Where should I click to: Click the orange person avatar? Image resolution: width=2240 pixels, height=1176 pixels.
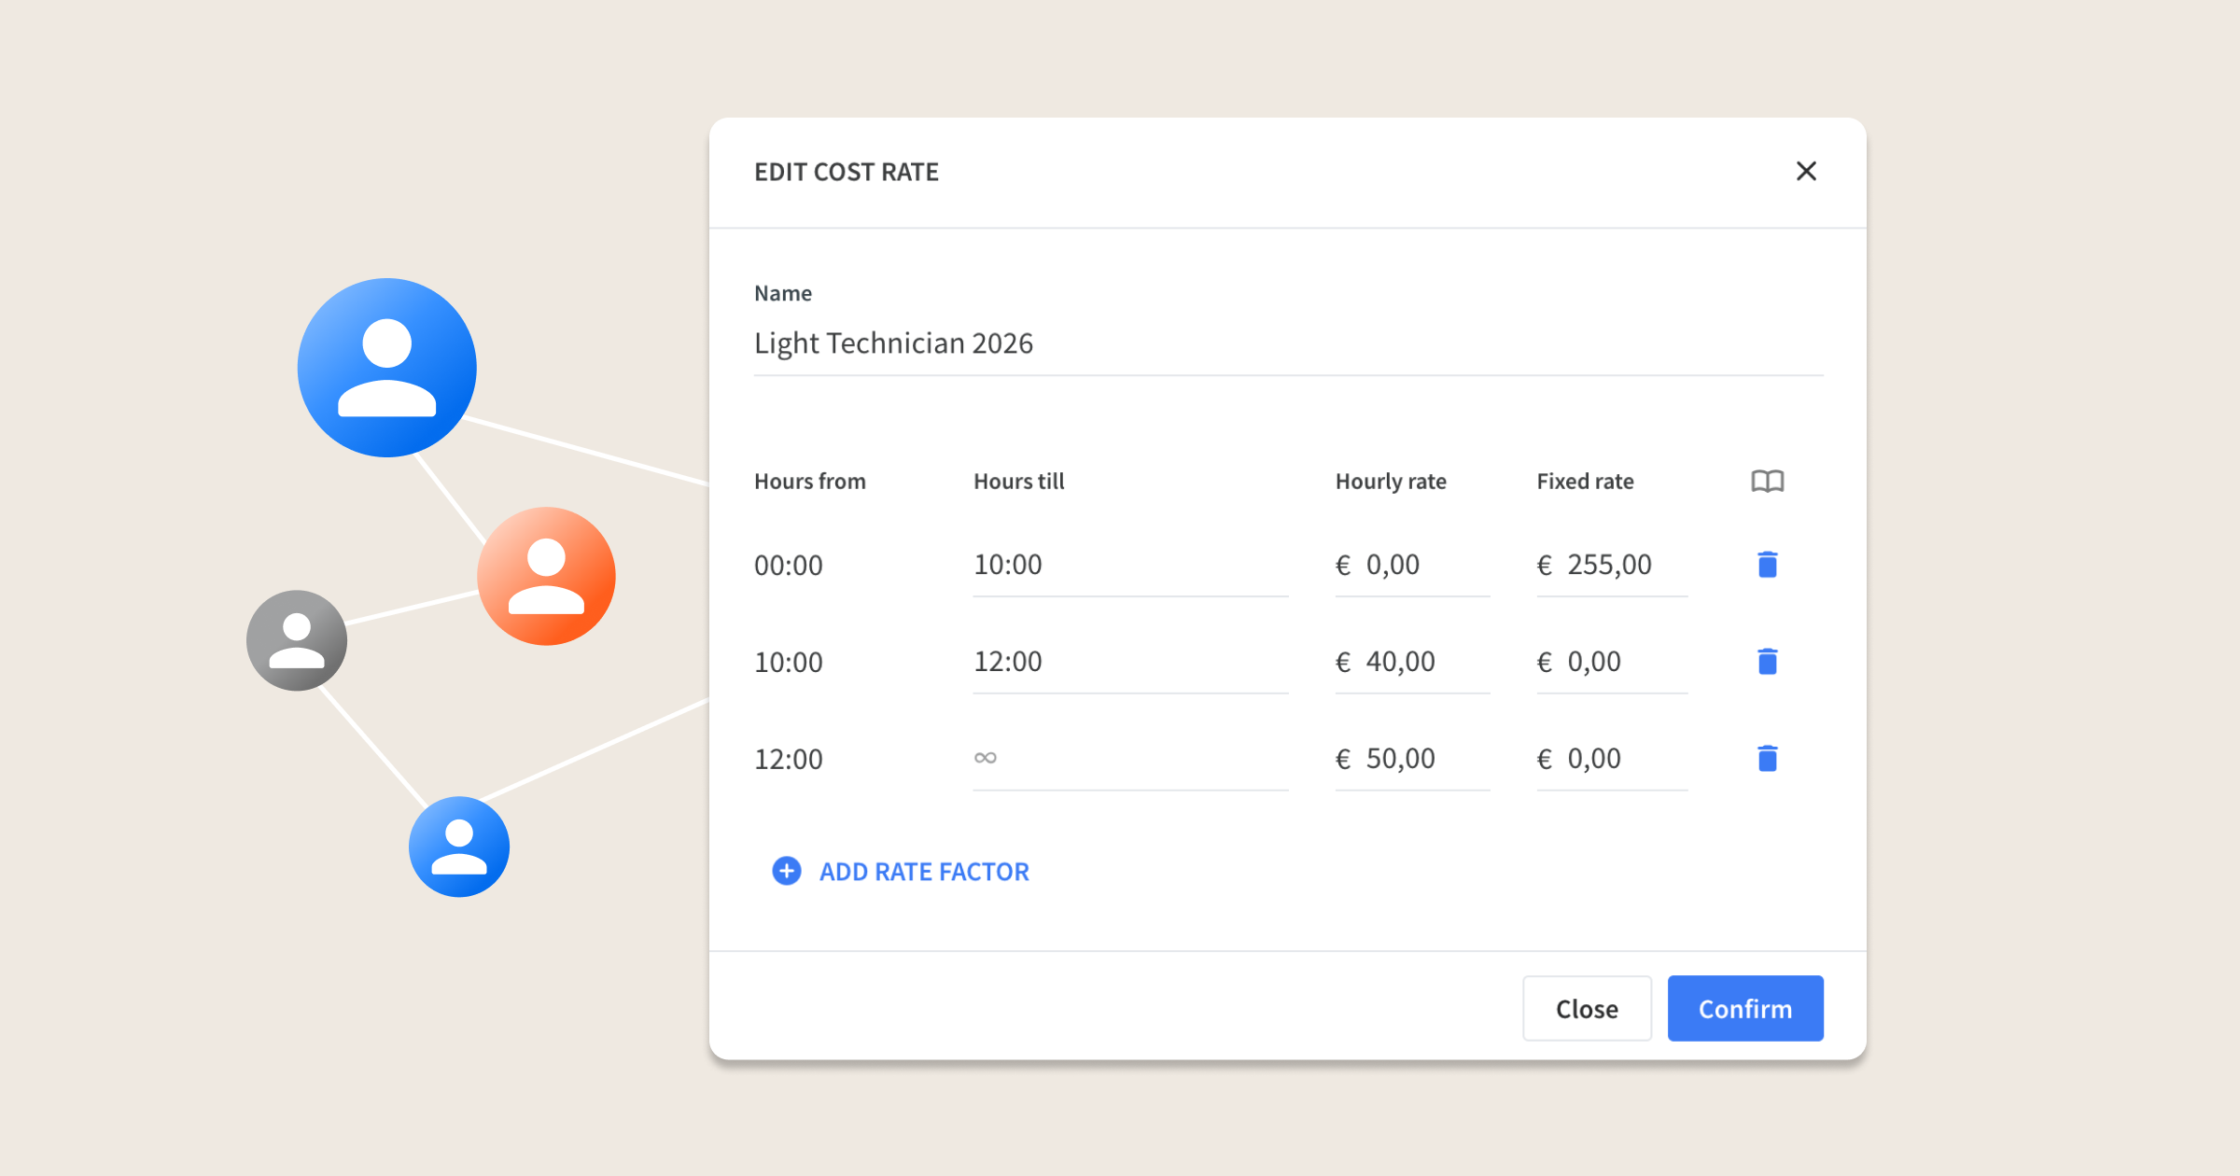click(x=546, y=576)
